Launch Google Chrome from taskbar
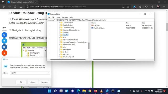168x94 pixels. pos(90,91)
